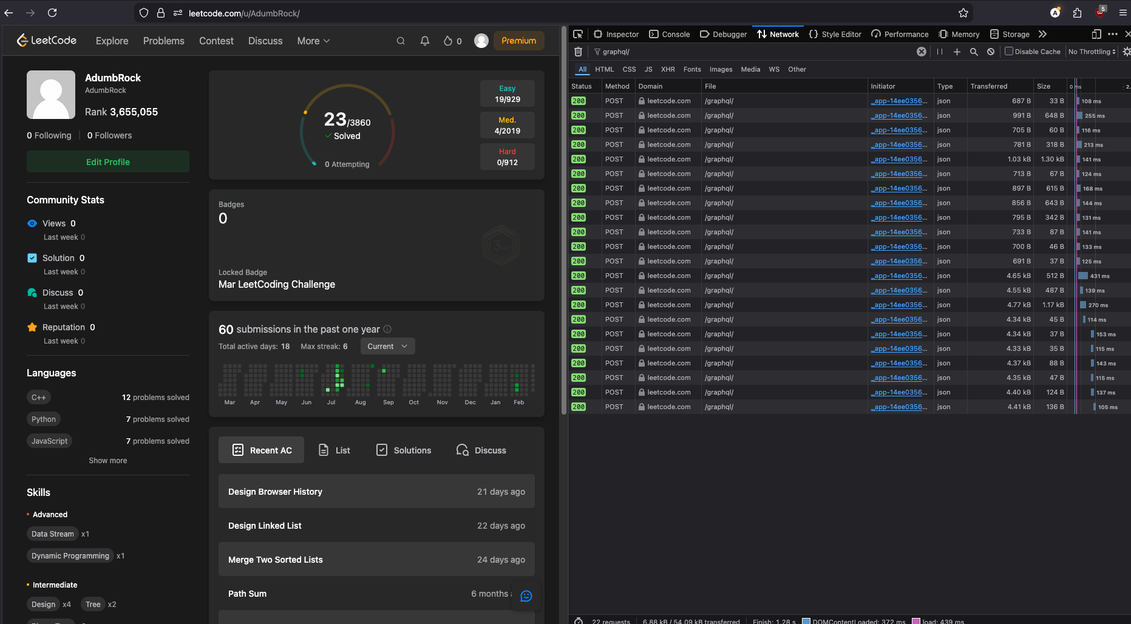Open the Storage tab in DevTools
Image resolution: width=1131 pixels, height=624 pixels.
(1010, 34)
